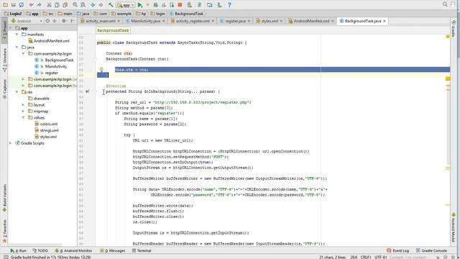The height and width of the screenshot is (259, 460).
Task: Click the red Stop button
Action: (180, 5)
